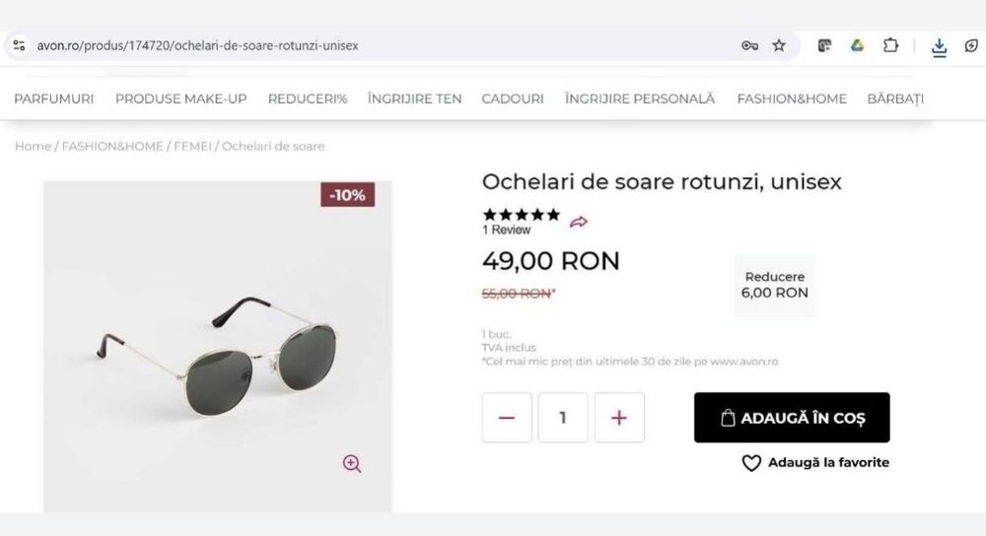The height and width of the screenshot is (536, 986).
Task: Open the REDUCERI% menu
Action: click(x=308, y=99)
